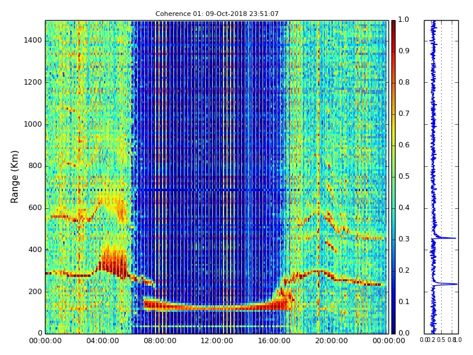Viewport: 473px width, 355px height.
Task: Click the 0.7 colorbar tick label
Action: (404, 114)
